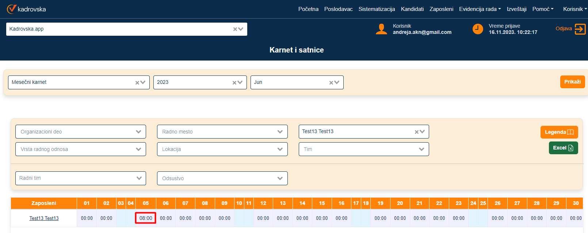The height and width of the screenshot is (233, 588).
Task: Open the Evidencija rada menu
Action: 480,9
